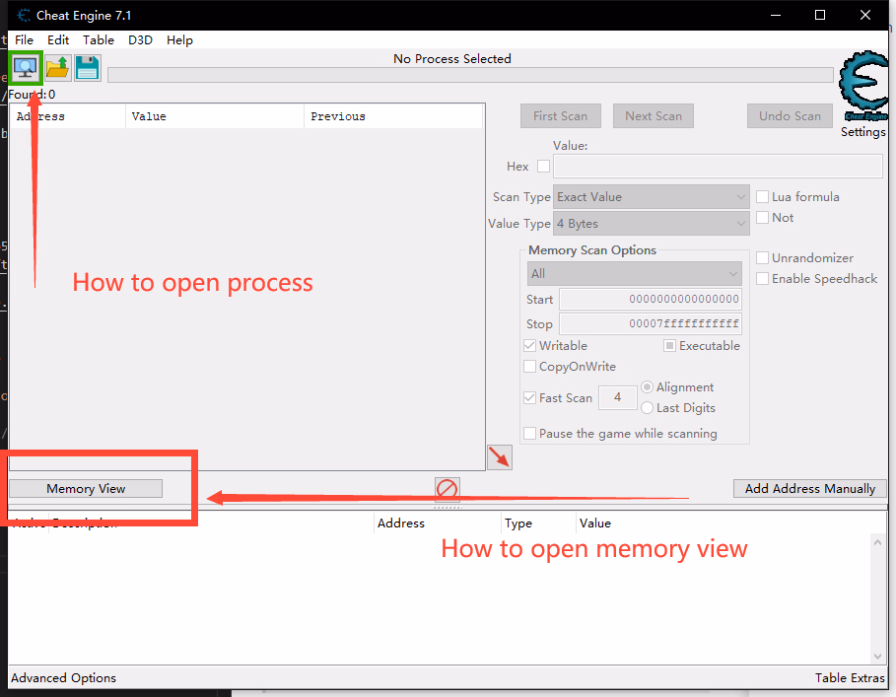This screenshot has width=896, height=697.
Task: Click Add Address Manually
Action: coord(809,488)
